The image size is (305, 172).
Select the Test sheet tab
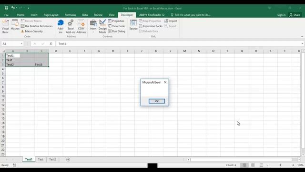tap(41, 159)
